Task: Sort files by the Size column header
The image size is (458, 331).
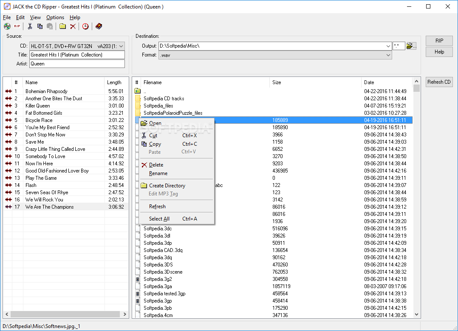Action: (x=315, y=82)
